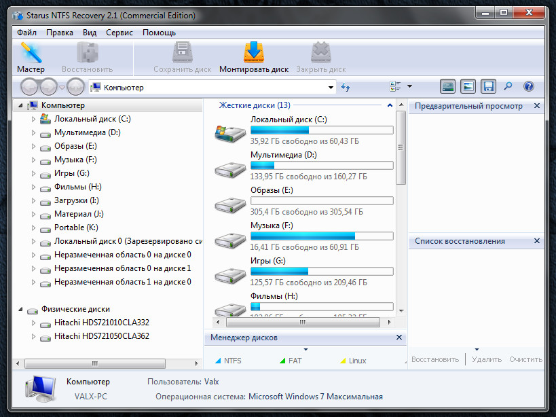Click the Музыка (F:) usage bar

(322, 236)
